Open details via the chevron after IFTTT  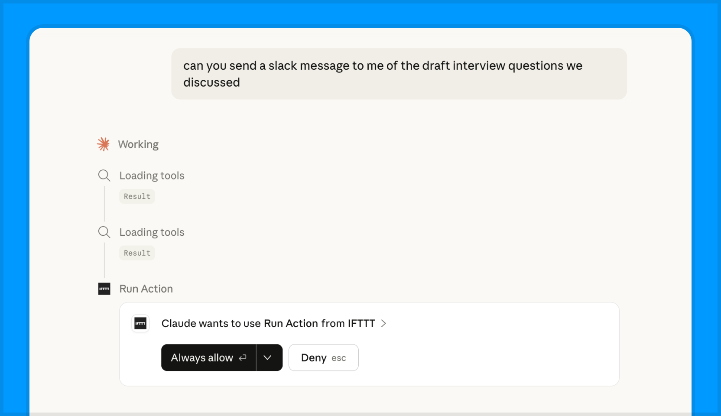[383, 323]
